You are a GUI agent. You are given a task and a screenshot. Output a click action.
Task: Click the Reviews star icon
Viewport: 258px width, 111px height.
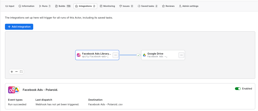tap(163, 6)
